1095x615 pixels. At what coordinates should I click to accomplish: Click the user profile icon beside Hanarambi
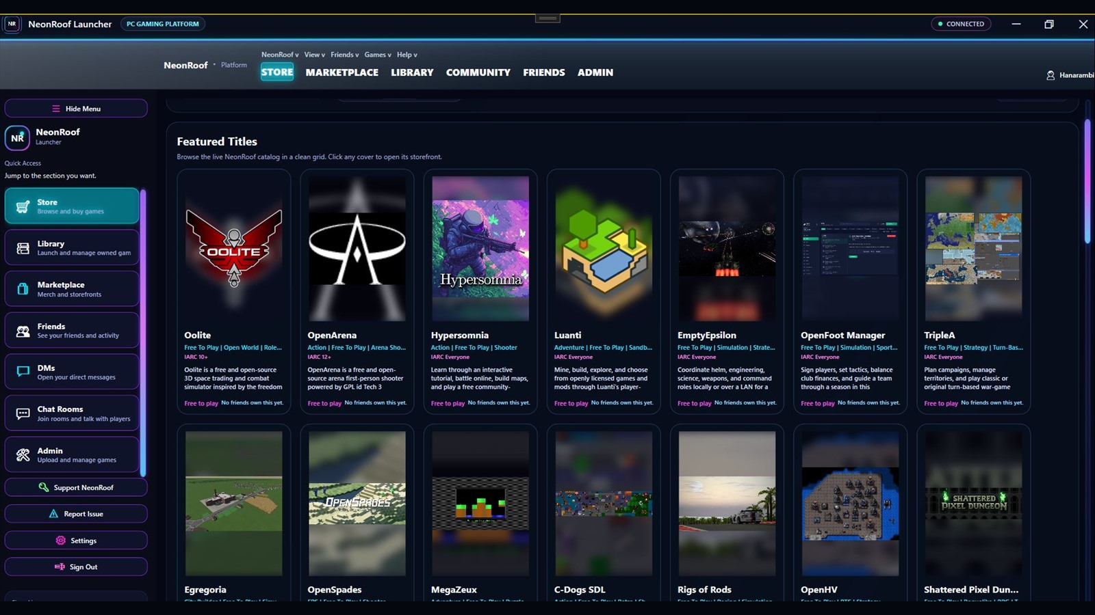click(x=1051, y=75)
